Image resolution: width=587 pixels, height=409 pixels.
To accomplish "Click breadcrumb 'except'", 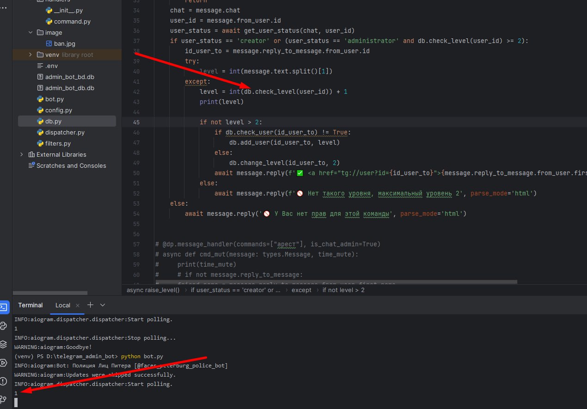I will (x=301, y=290).
